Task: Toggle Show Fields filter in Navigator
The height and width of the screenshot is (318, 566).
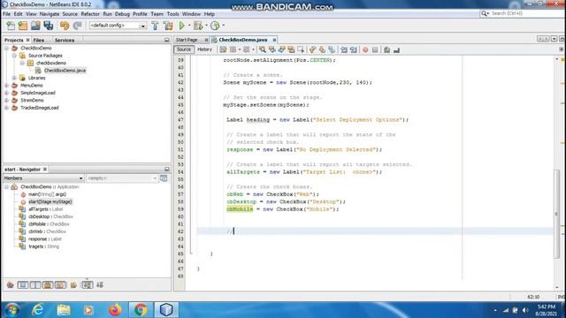Action: [x=23, y=285]
